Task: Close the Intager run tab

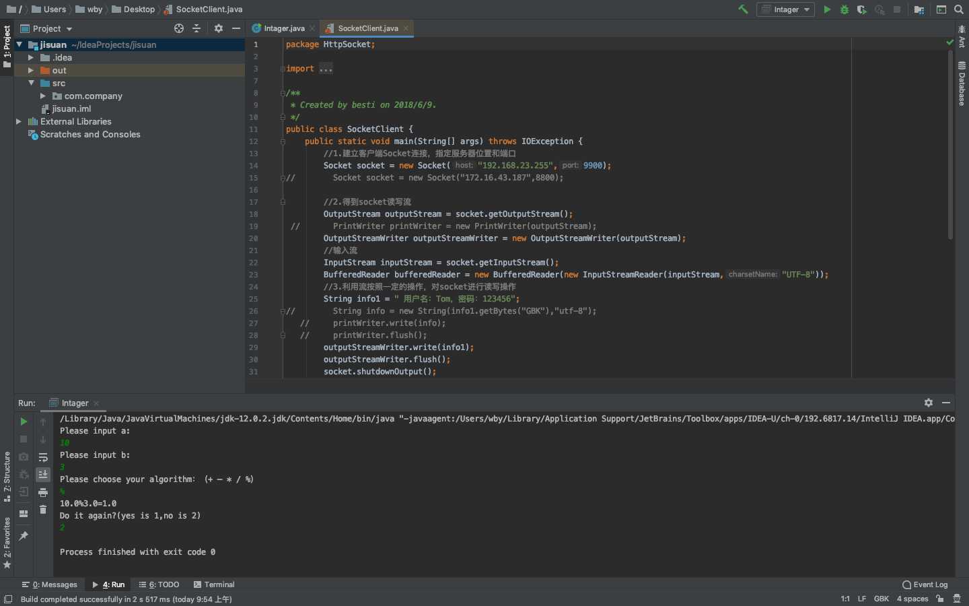Action: click(x=96, y=403)
